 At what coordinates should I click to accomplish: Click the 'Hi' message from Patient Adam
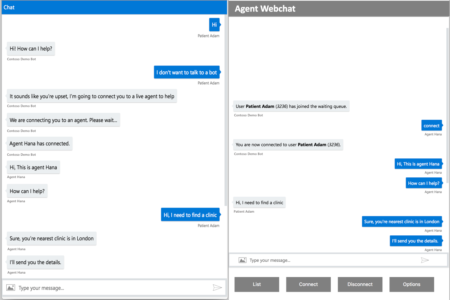pyautogui.click(x=214, y=25)
